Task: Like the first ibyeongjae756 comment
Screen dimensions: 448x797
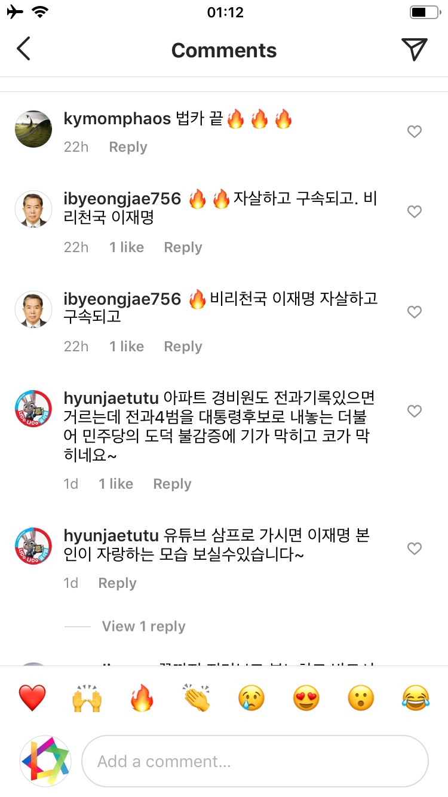Action: pos(415,211)
